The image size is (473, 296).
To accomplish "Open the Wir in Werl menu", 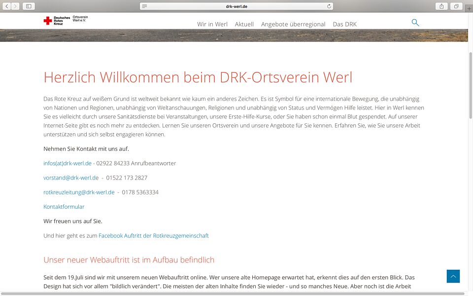I will click(x=212, y=24).
